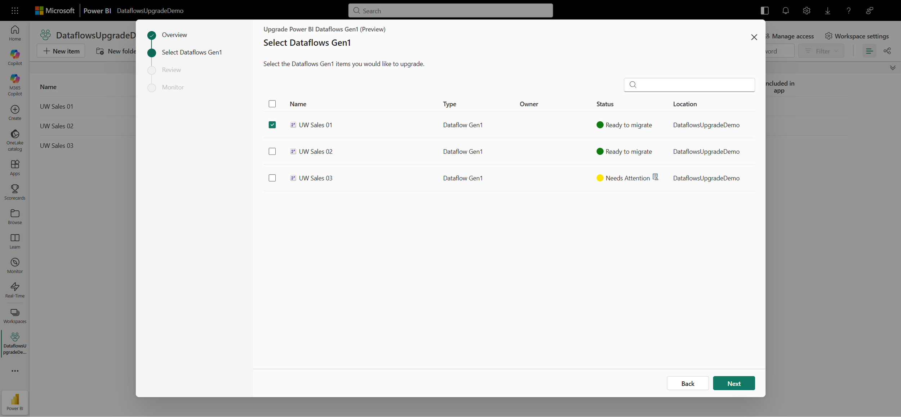Image resolution: width=901 pixels, height=417 pixels.
Task: Go to Home in the left navigation
Action: (x=15, y=33)
